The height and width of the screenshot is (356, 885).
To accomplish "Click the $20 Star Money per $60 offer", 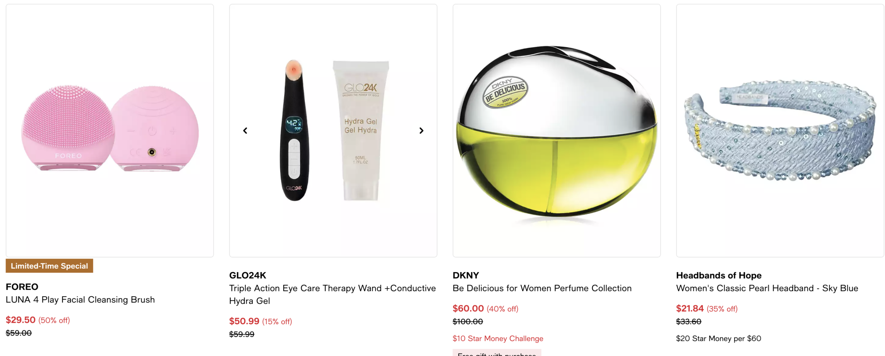I will point(718,338).
